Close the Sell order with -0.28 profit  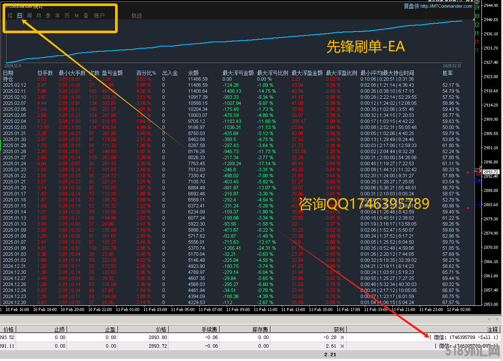click(x=342, y=337)
